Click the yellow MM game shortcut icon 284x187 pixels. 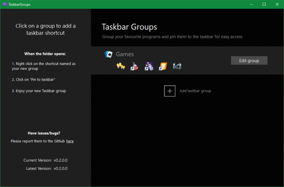click(x=121, y=66)
